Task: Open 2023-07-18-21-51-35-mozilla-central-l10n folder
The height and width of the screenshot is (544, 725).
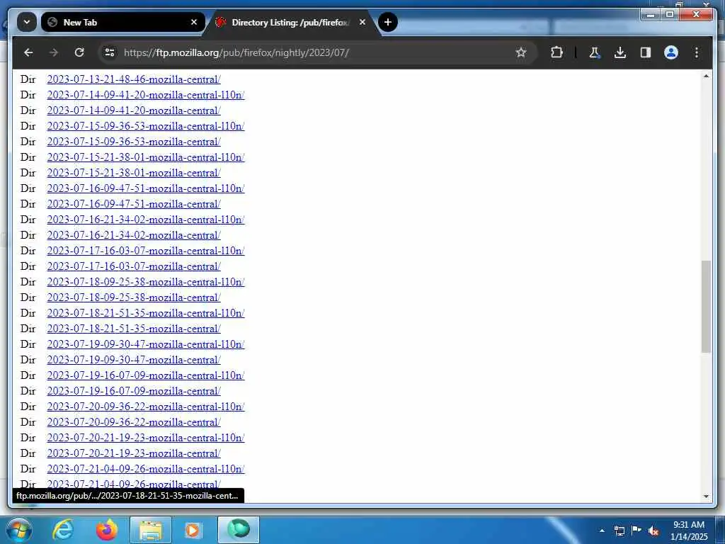Action: (x=146, y=313)
